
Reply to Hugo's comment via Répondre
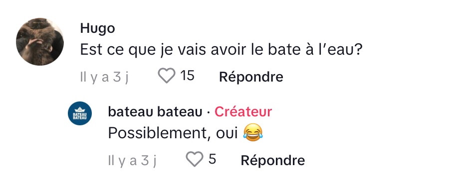[251, 77]
